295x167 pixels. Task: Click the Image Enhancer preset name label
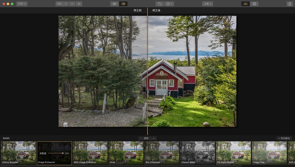click(x=47, y=162)
